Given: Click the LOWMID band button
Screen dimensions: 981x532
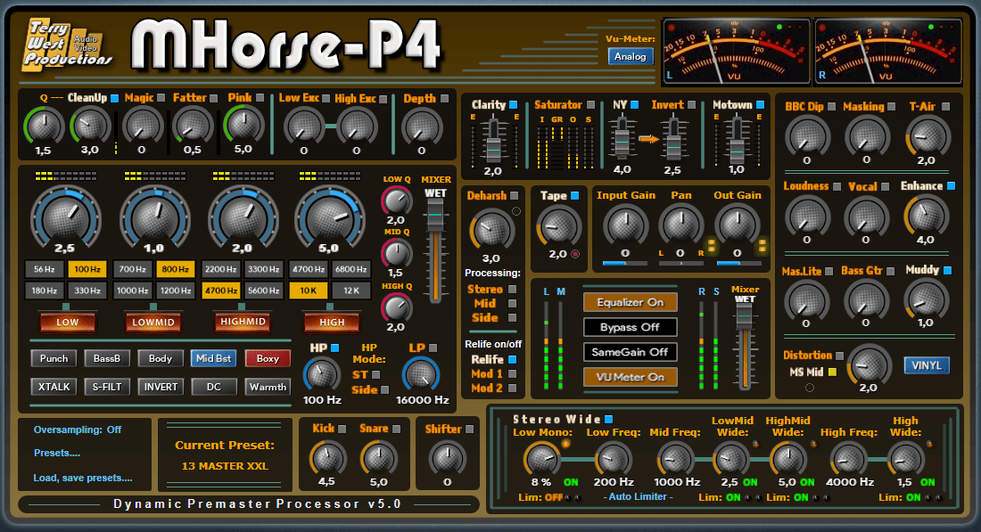Looking at the screenshot, I should [153, 323].
